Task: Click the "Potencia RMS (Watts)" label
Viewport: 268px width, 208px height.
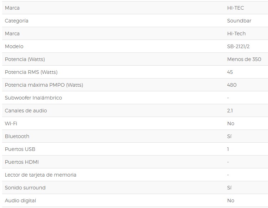Action: pyautogui.click(x=31, y=72)
